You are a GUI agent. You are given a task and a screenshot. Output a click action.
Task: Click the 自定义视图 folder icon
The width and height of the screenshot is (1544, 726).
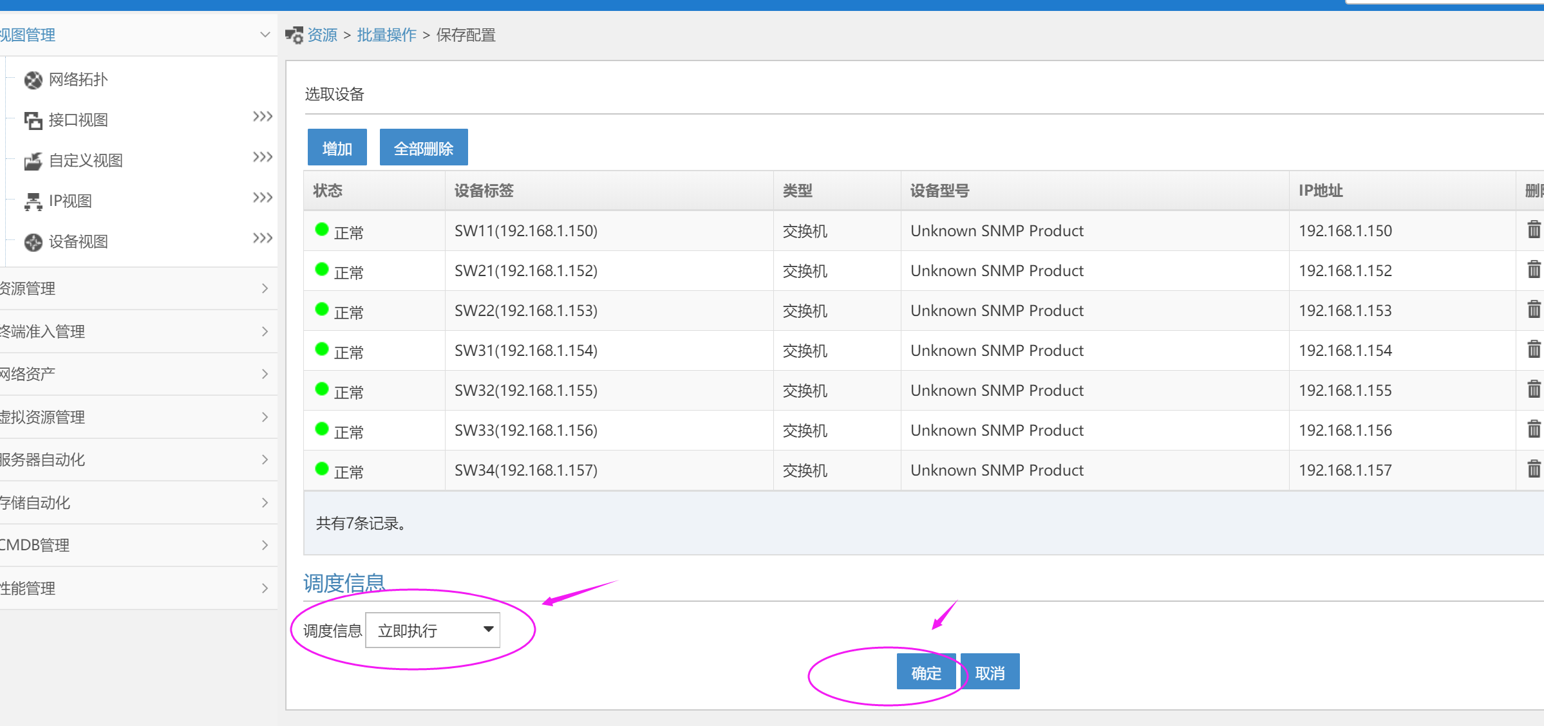[33, 161]
